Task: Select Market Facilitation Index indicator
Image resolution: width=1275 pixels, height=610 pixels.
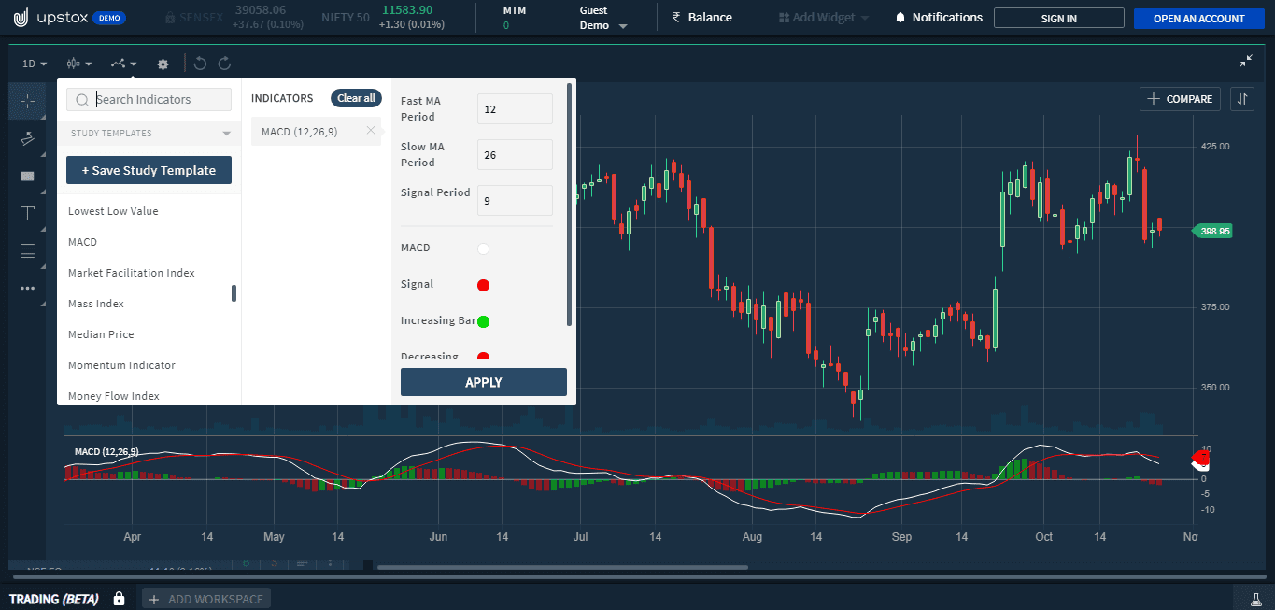Action: (132, 273)
